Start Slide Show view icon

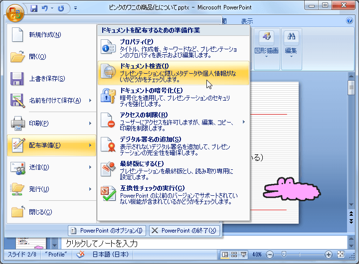click(x=243, y=255)
